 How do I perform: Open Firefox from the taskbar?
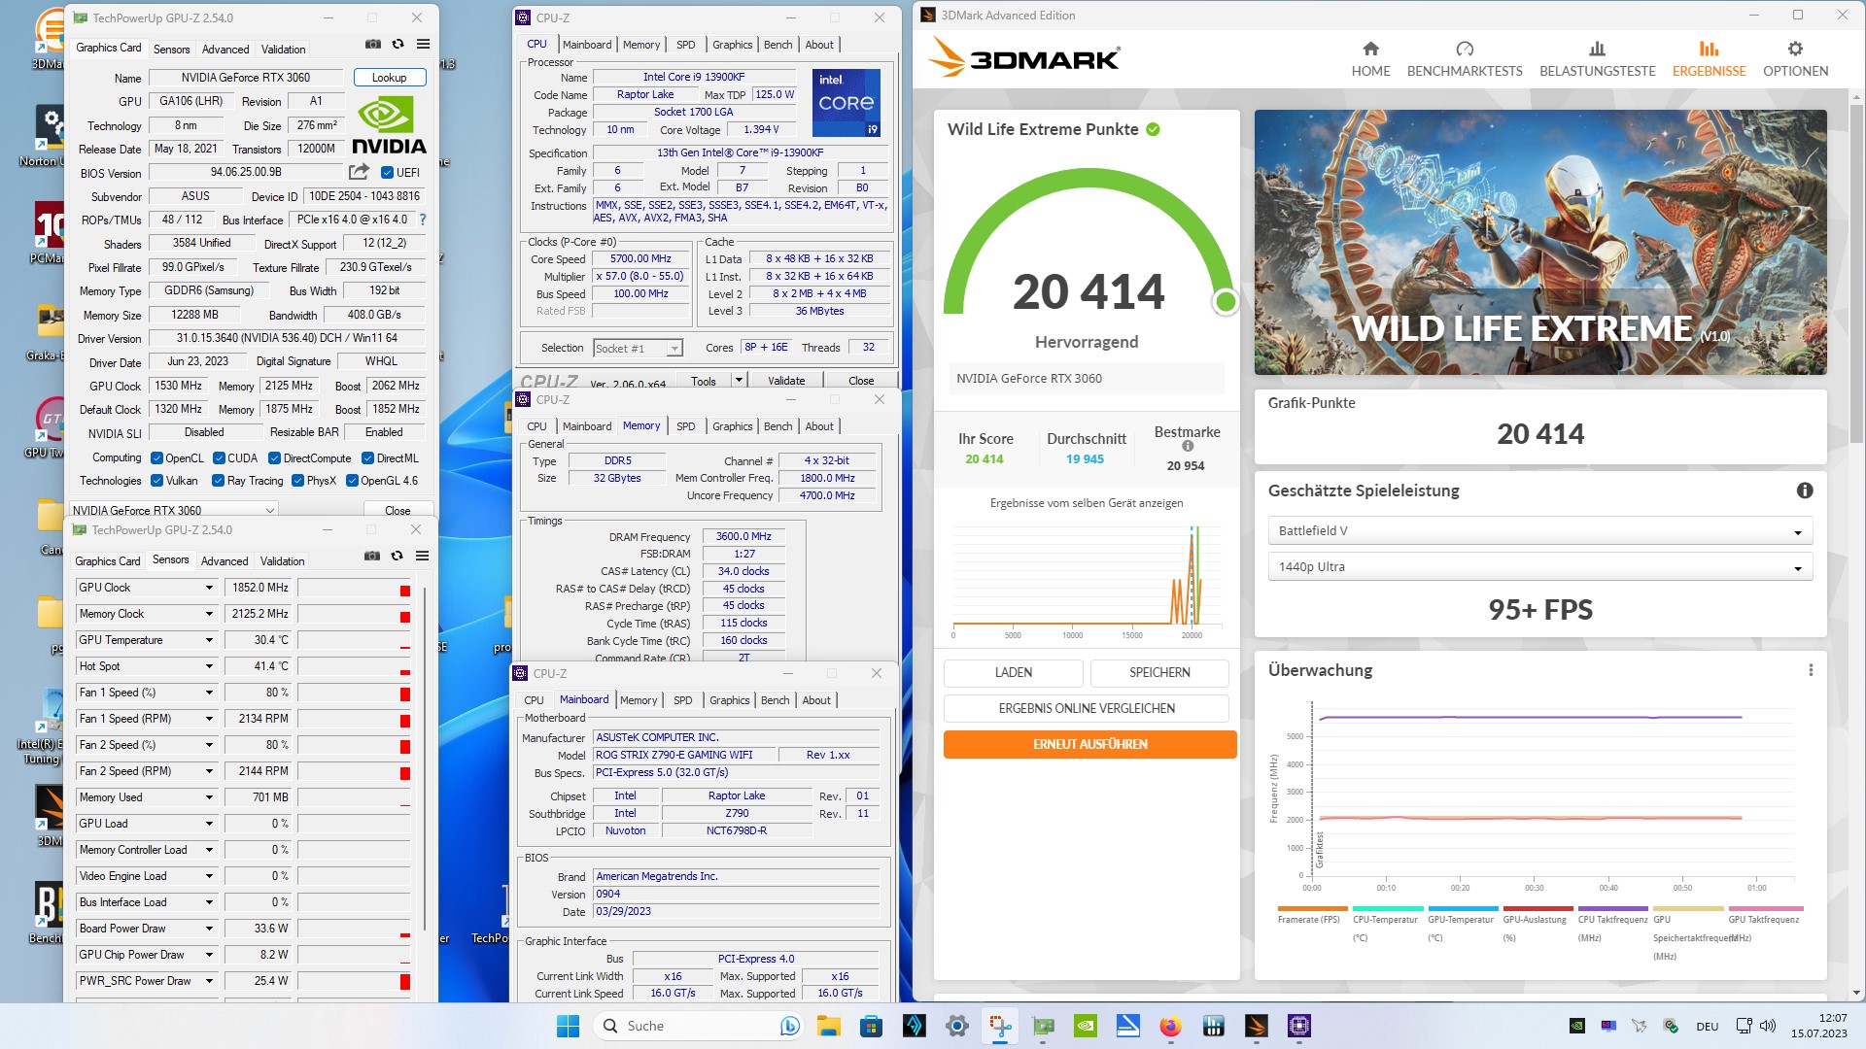click(1170, 1026)
